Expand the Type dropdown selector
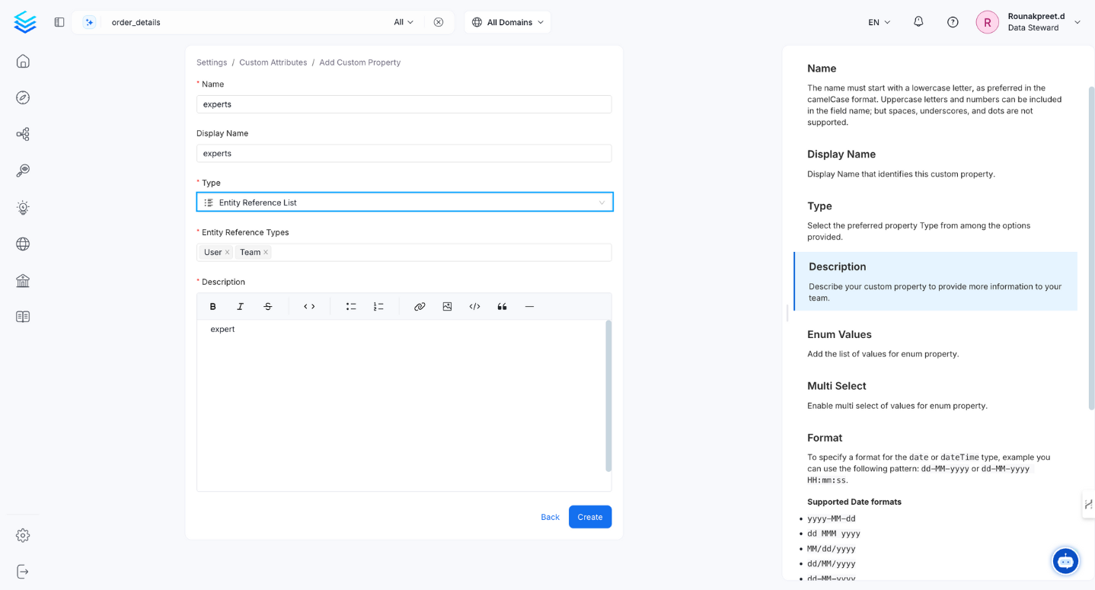Screen dimensions: 1095x590 point(404,203)
